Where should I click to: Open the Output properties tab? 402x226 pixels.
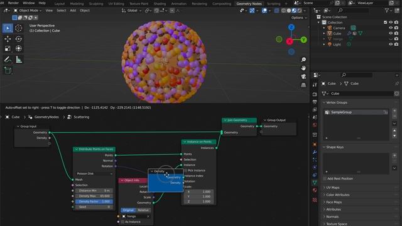point(315,102)
